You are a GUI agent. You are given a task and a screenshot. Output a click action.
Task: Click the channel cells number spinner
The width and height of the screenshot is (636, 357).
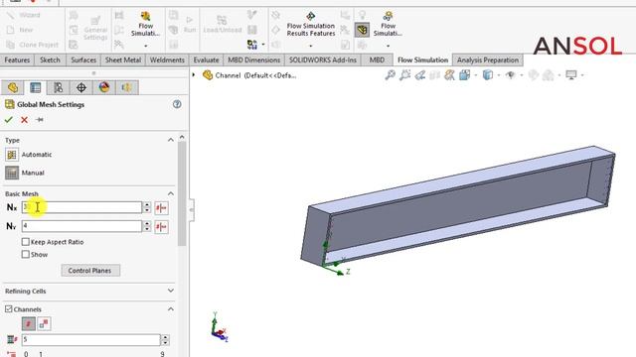pyautogui.click(x=165, y=339)
